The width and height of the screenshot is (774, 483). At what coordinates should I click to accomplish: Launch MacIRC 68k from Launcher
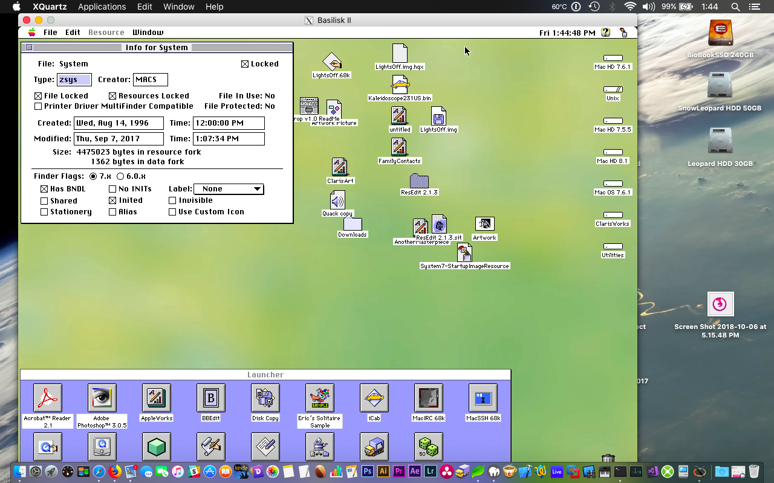[428, 398]
